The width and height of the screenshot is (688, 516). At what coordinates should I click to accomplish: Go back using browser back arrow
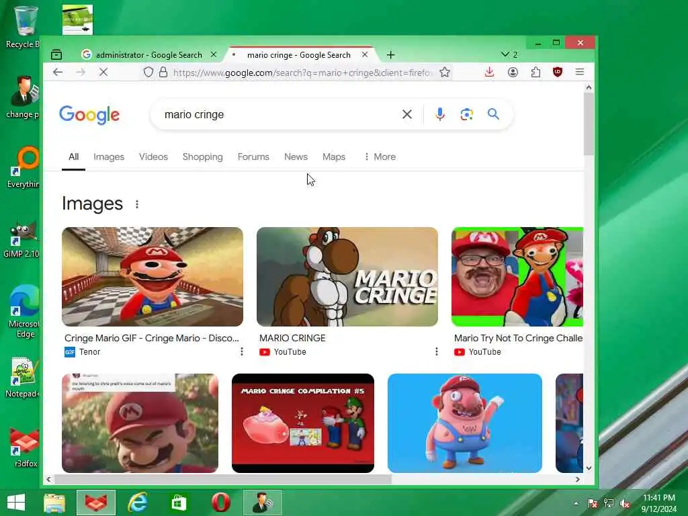(x=58, y=72)
